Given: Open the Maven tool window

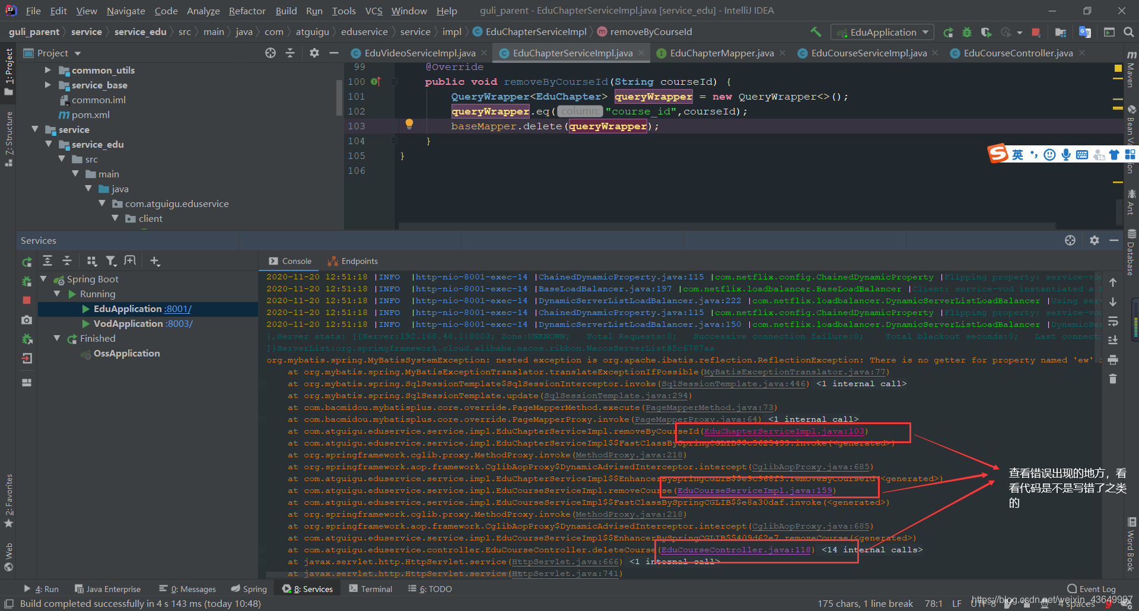Looking at the screenshot, I should (x=1131, y=70).
